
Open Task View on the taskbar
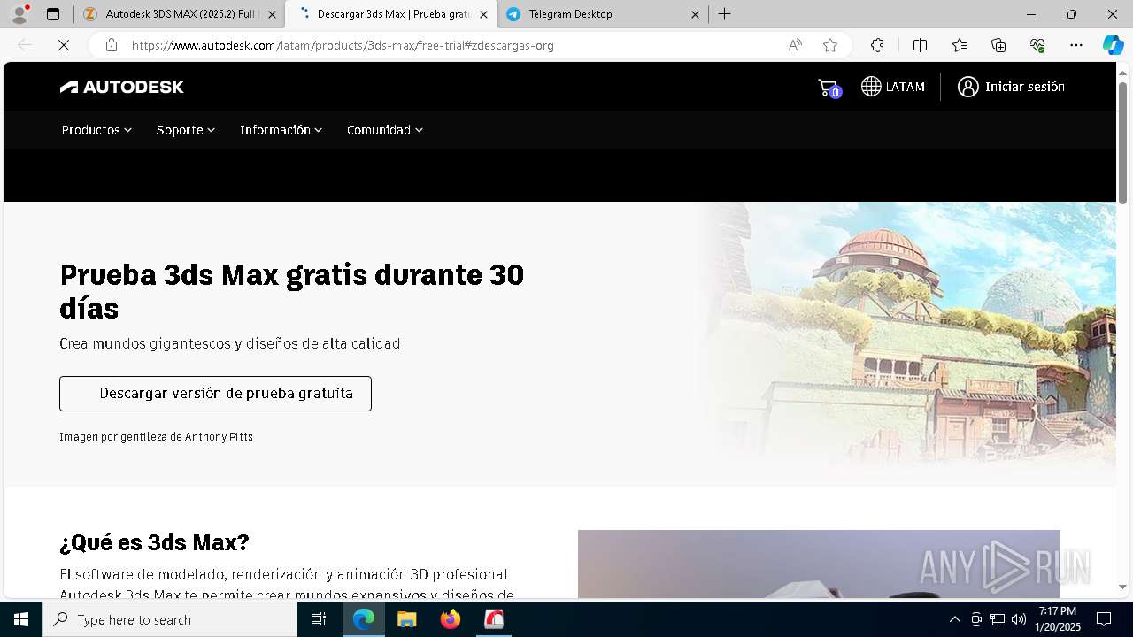[319, 619]
